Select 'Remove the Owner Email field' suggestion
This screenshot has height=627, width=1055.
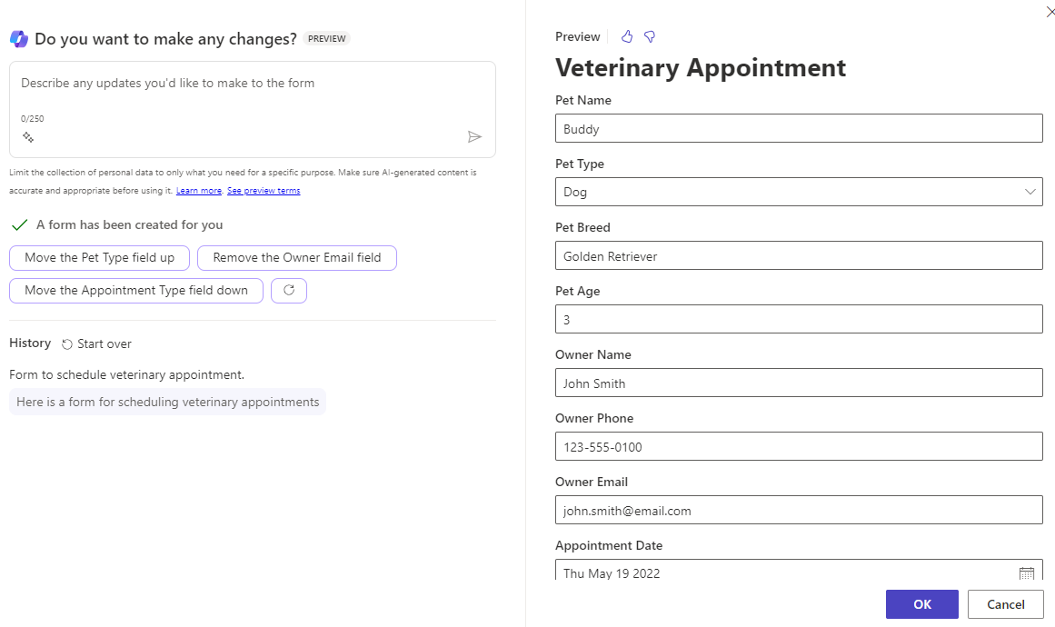coord(297,257)
